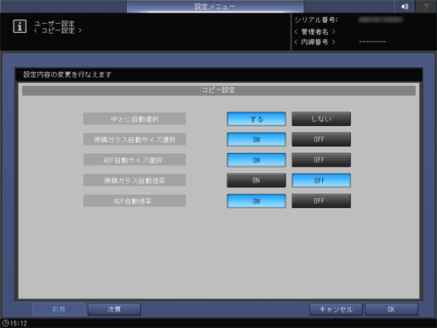Click the コピー設定 section header
Screen dimensions: 437x328
click(x=219, y=90)
